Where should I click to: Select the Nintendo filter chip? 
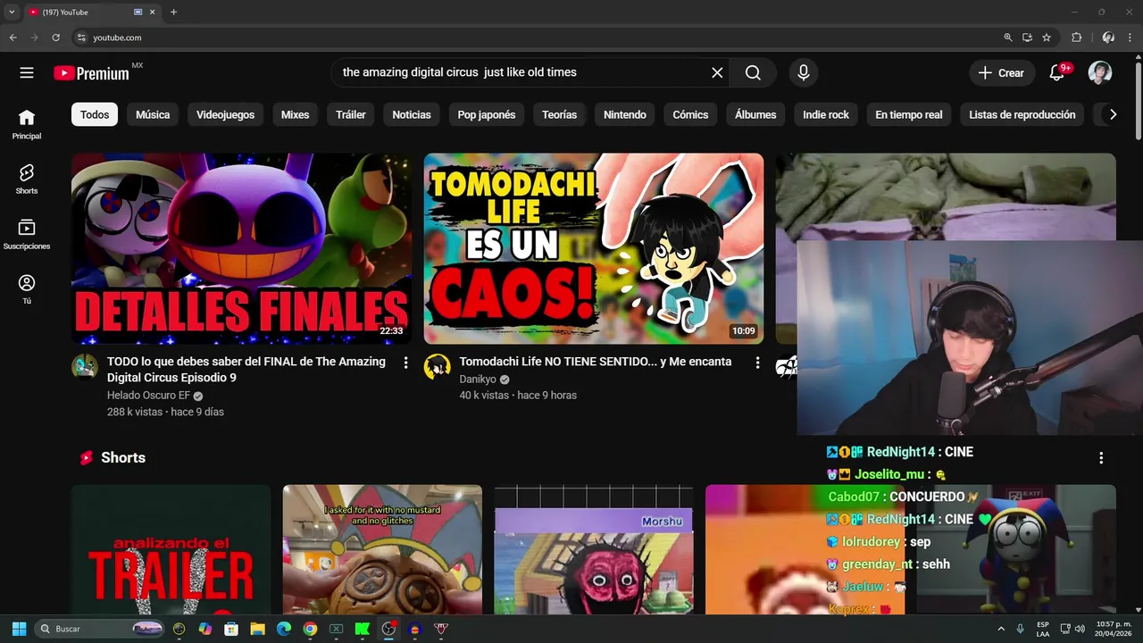point(625,114)
